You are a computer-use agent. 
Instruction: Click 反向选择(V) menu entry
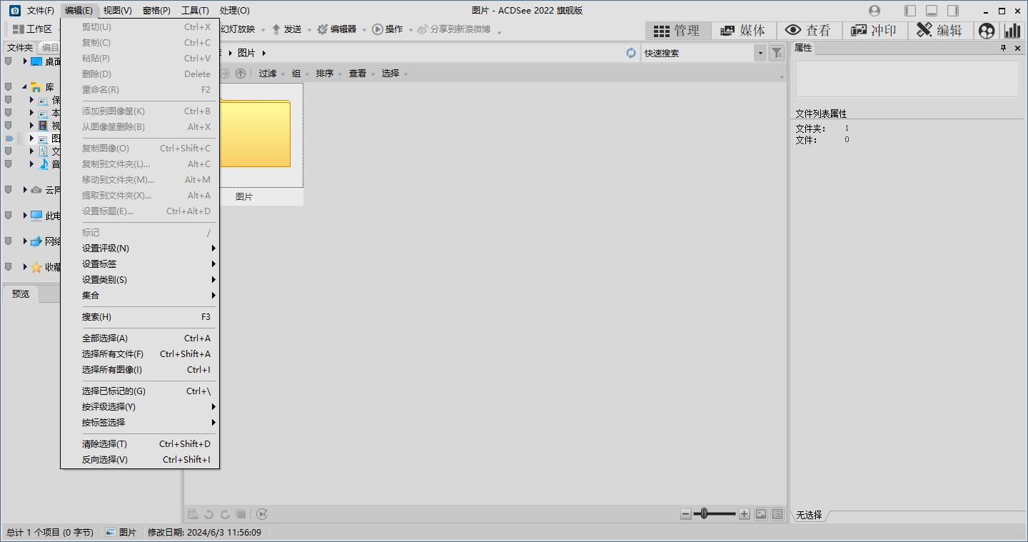(x=140, y=460)
